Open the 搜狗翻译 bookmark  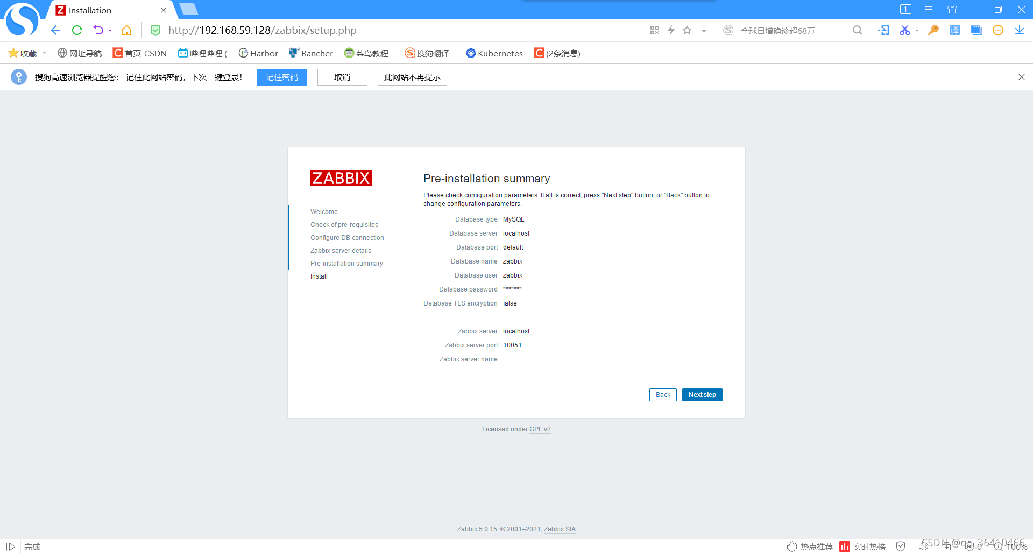pos(430,53)
